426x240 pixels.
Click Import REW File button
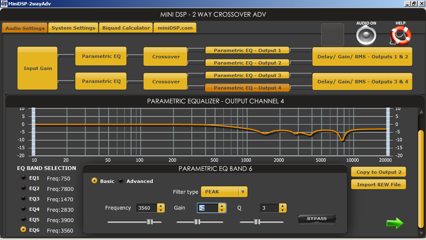(379, 185)
